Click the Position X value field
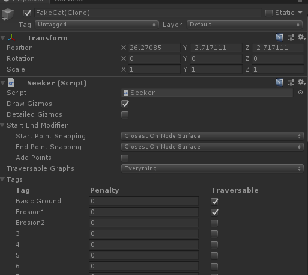This screenshot has height=275, width=308. coord(154,48)
